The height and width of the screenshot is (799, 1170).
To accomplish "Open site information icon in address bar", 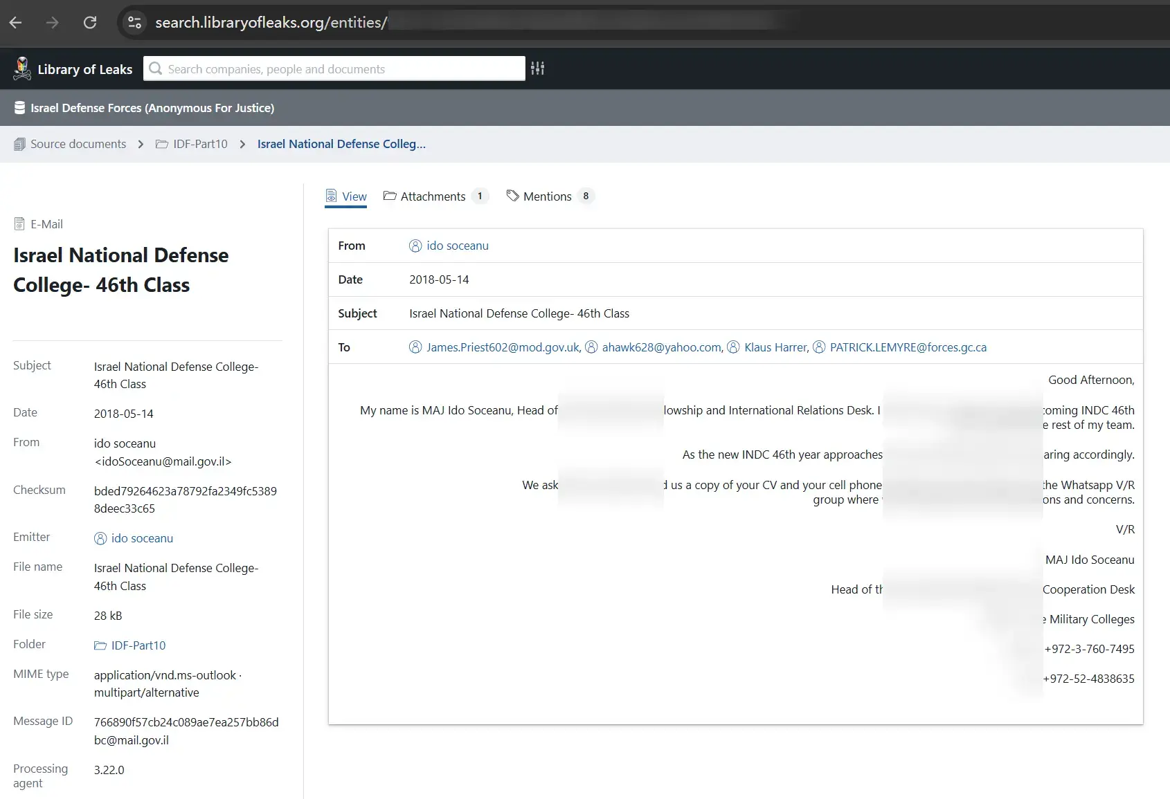I will (x=134, y=23).
